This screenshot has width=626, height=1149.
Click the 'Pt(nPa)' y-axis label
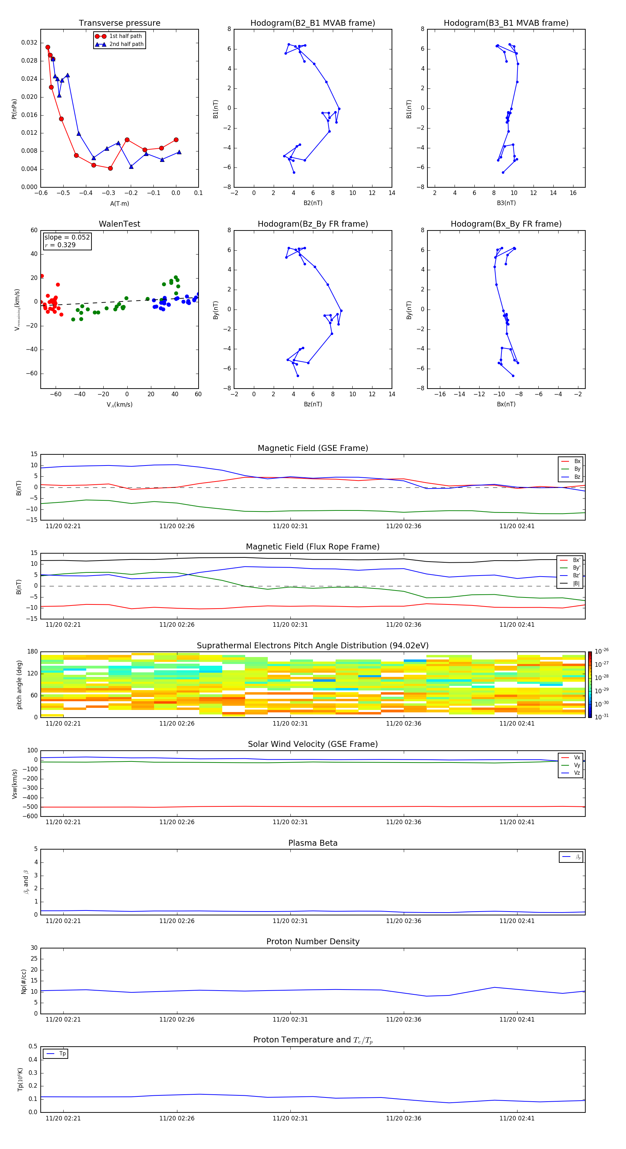coord(14,108)
